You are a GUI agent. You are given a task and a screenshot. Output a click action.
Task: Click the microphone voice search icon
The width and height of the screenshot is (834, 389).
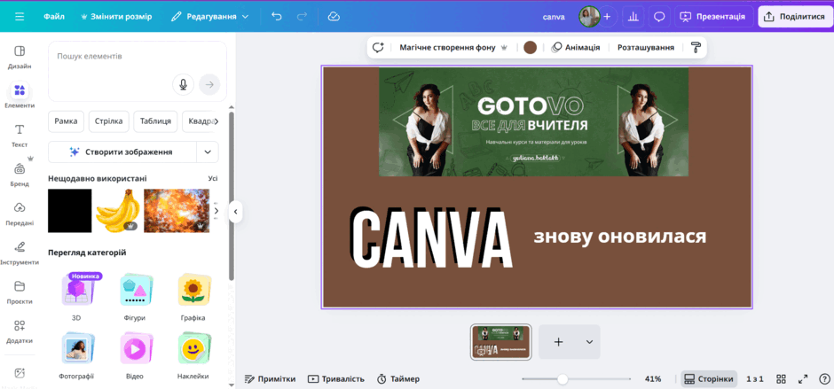click(183, 84)
